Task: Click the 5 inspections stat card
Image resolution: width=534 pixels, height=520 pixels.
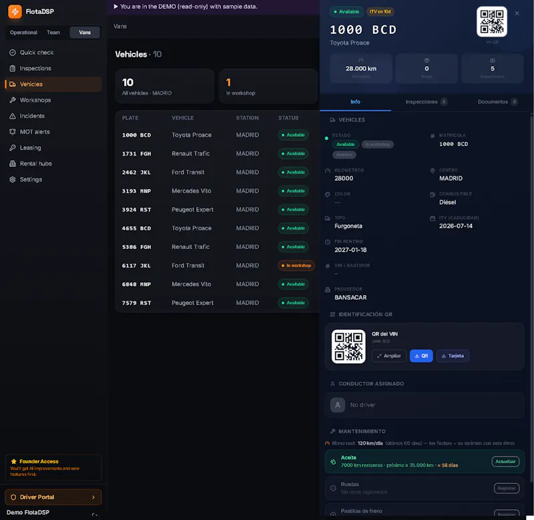Action: point(492,69)
